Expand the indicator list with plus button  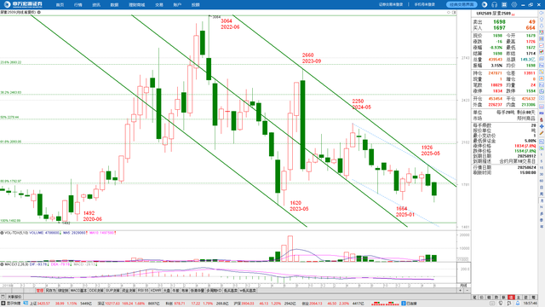point(461,290)
